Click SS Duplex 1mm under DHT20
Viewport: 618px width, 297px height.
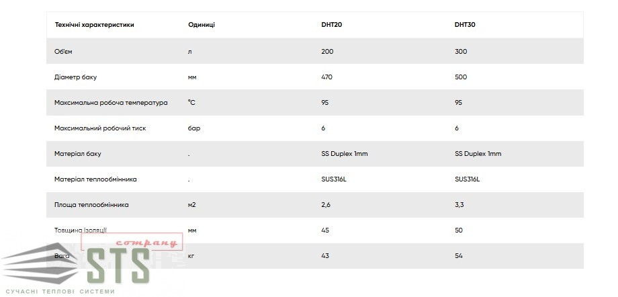coord(345,153)
